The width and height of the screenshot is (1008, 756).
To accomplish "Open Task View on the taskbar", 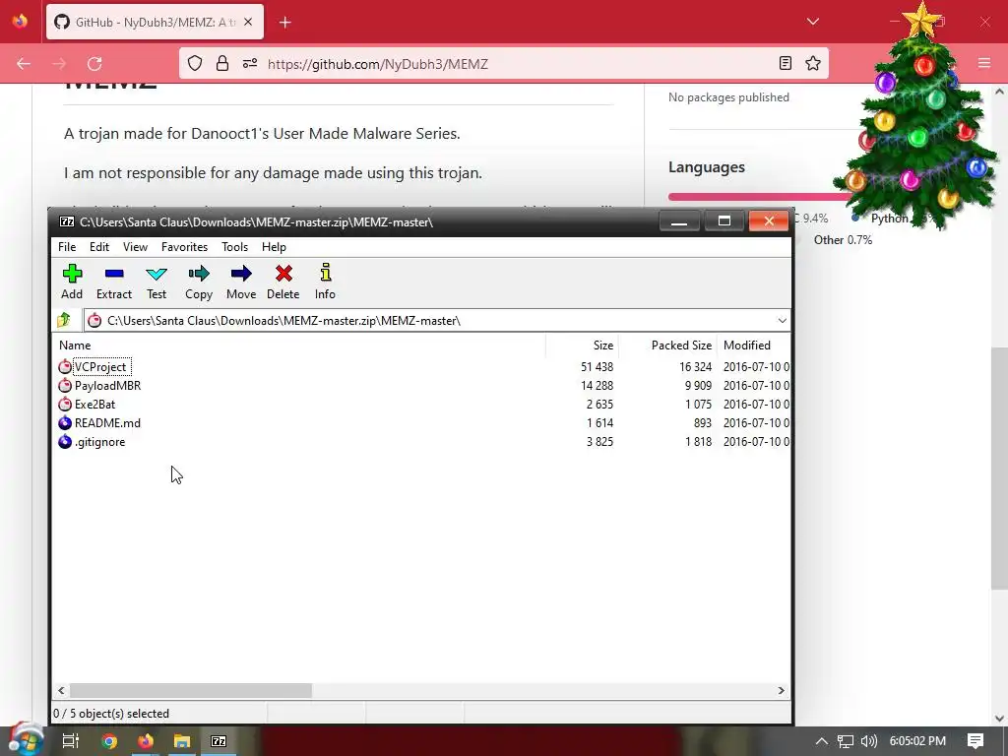I will point(71,741).
